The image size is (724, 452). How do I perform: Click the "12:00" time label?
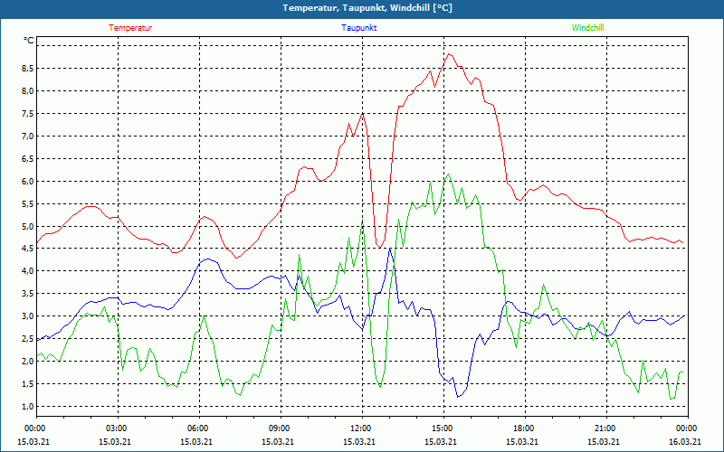[359, 428]
